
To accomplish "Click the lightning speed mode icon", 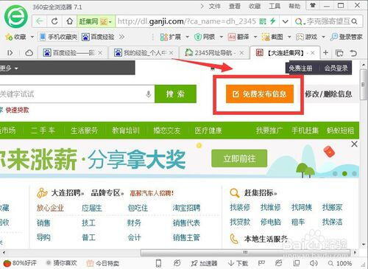I will [272, 21].
